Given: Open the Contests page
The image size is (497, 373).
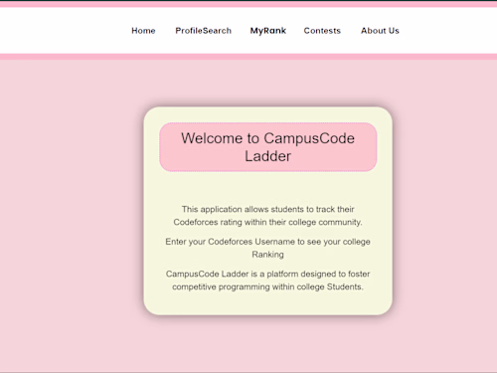Looking at the screenshot, I should point(322,31).
